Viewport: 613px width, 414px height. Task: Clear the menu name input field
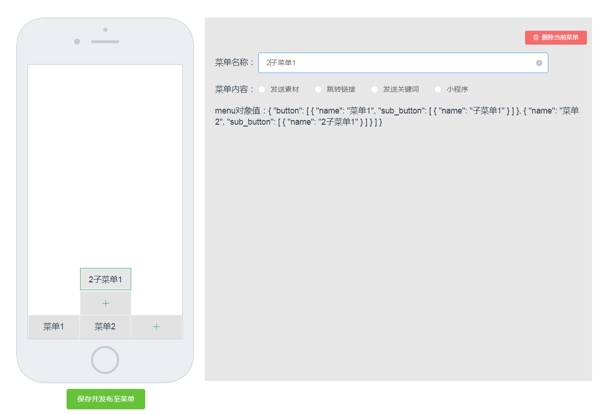[539, 63]
